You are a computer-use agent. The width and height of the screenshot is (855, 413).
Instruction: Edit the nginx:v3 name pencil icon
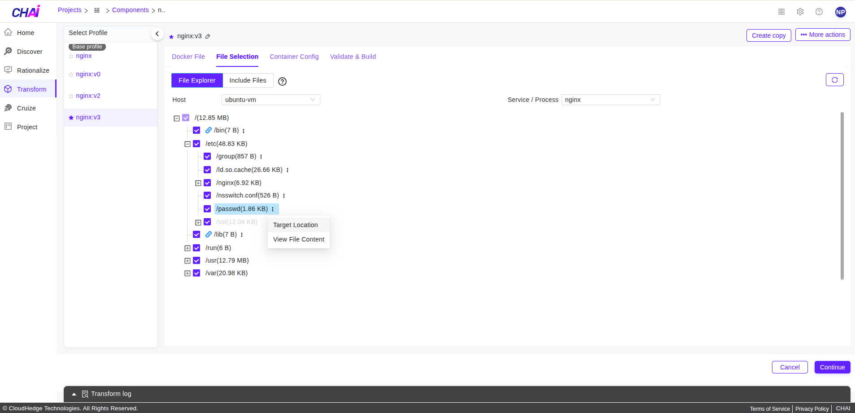(x=208, y=36)
